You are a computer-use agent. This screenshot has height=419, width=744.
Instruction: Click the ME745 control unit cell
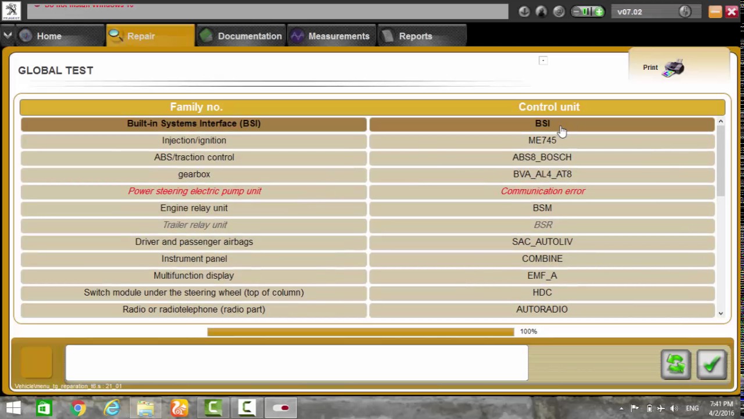(x=542, y=140)
